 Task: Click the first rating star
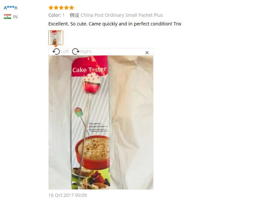51,7
